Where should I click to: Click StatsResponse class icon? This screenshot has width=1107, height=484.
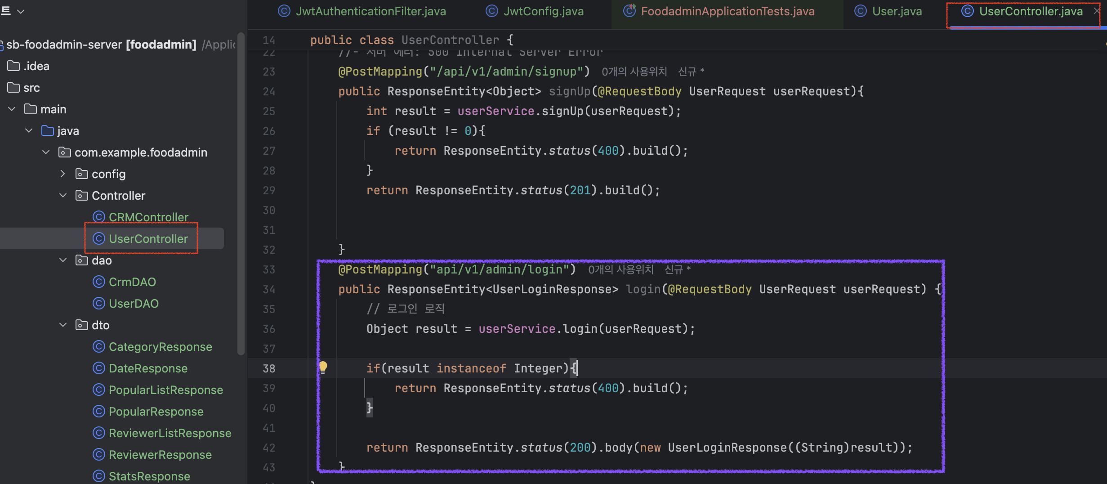pos(99,476)
